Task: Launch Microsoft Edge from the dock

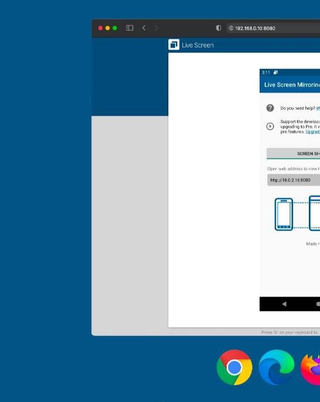Action: coord(276,367)
